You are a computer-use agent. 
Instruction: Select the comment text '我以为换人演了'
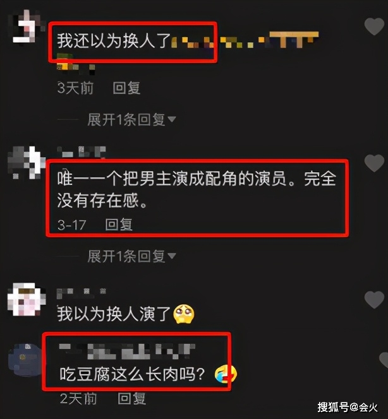pos(114,314)
